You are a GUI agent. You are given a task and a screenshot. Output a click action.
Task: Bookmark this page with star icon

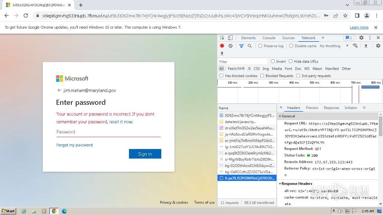345,16
